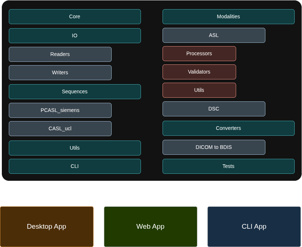Click the Sequences module
Image resolution: width=302 pixels, height=247 pixels.
tap(75, 91)
